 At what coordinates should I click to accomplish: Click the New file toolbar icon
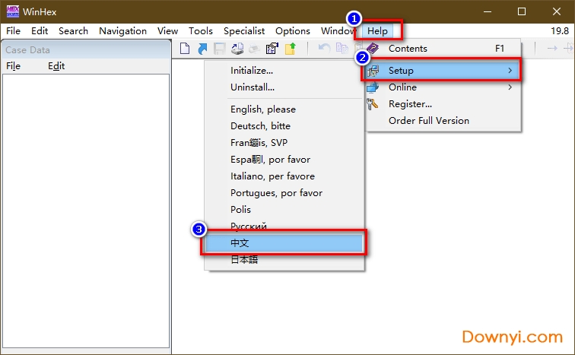(184, 49)
